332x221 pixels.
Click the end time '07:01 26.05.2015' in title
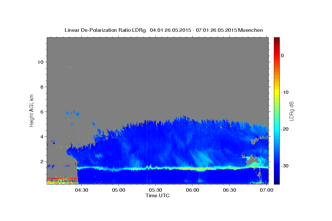[216, 30]
